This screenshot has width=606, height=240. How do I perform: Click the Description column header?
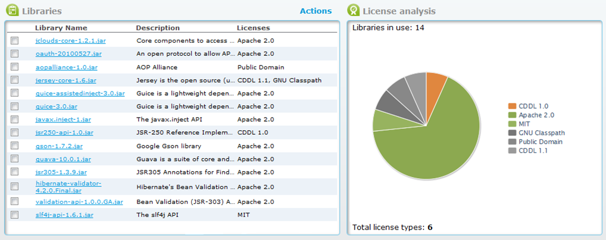click(x=158, y=28)
